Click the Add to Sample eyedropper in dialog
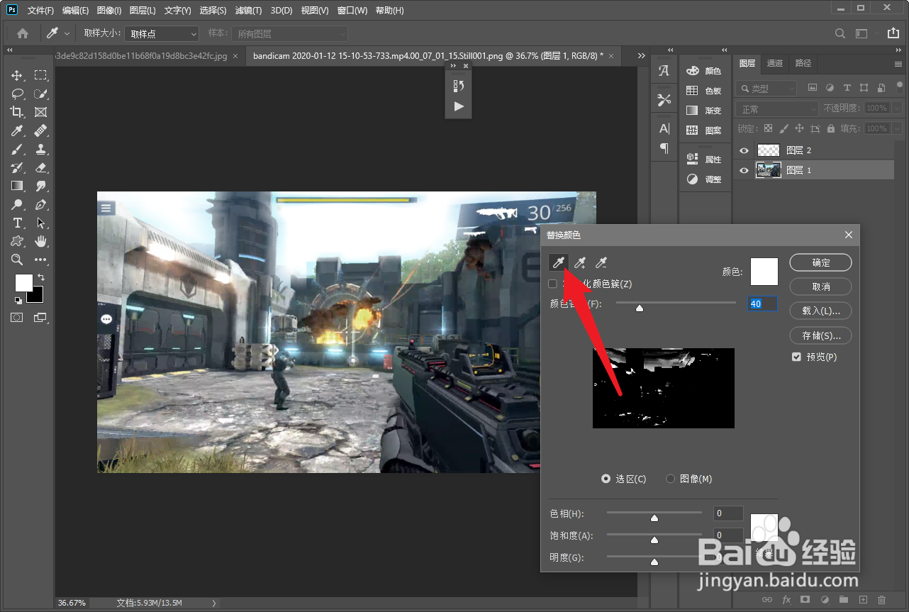The width and height of the screenshot is (909, 612). point(580,264)
